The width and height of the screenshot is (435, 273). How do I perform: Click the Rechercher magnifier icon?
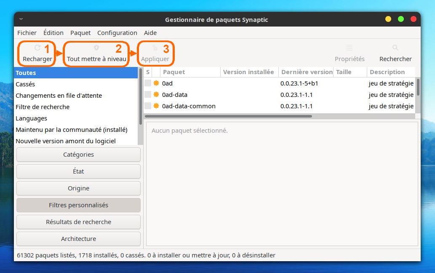(x=395, y=48)
